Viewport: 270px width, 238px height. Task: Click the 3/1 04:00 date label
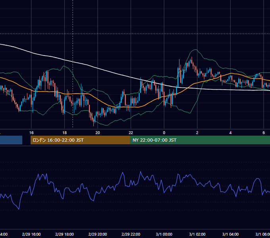(x=230, y=234)
